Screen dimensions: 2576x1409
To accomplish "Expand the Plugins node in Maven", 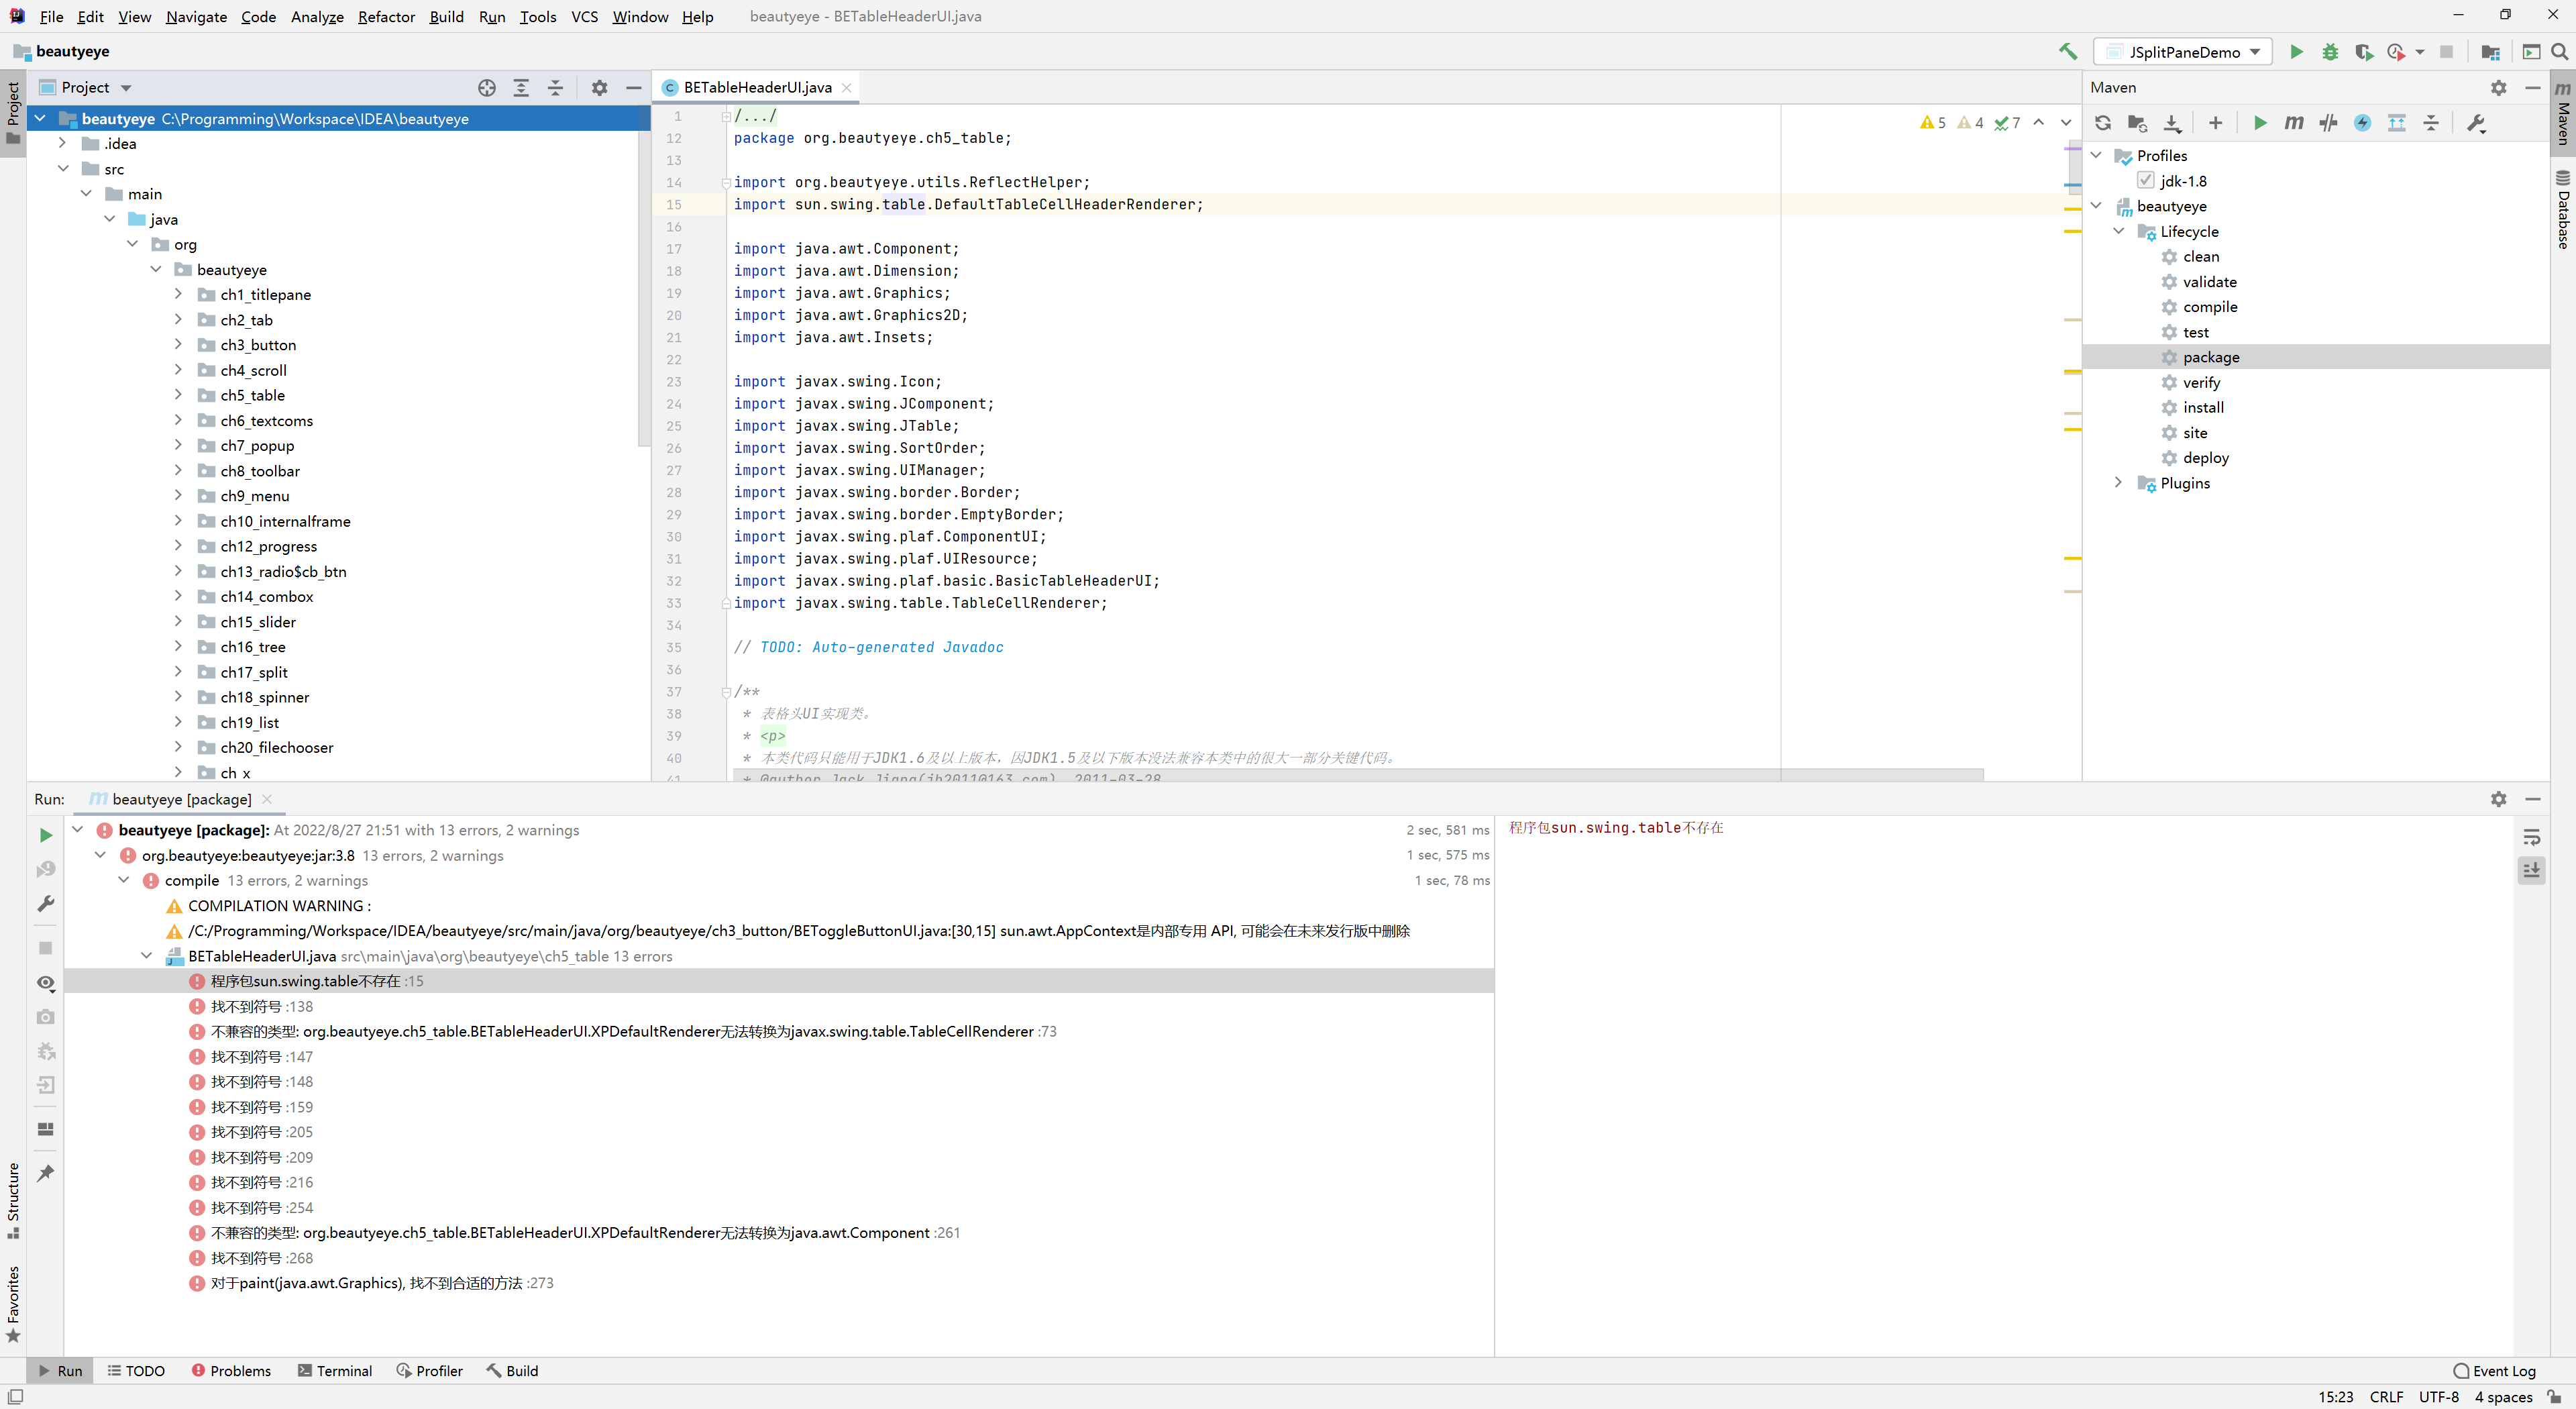I will (2119, 483).
